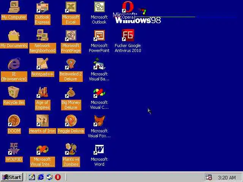Click the Microsoft Visual C++ shortcut icon
The width and height of the screenshot is (243, 182).
pos(99,93)
